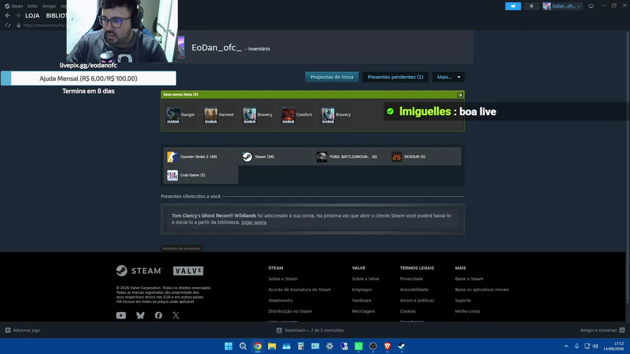Open the Reciclagem footer link
This screenshot has width=630, height=354.
363,311
